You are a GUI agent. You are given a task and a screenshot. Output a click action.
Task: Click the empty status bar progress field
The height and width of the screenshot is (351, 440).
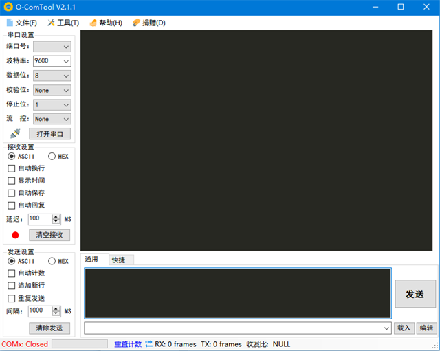pos(80,343)
